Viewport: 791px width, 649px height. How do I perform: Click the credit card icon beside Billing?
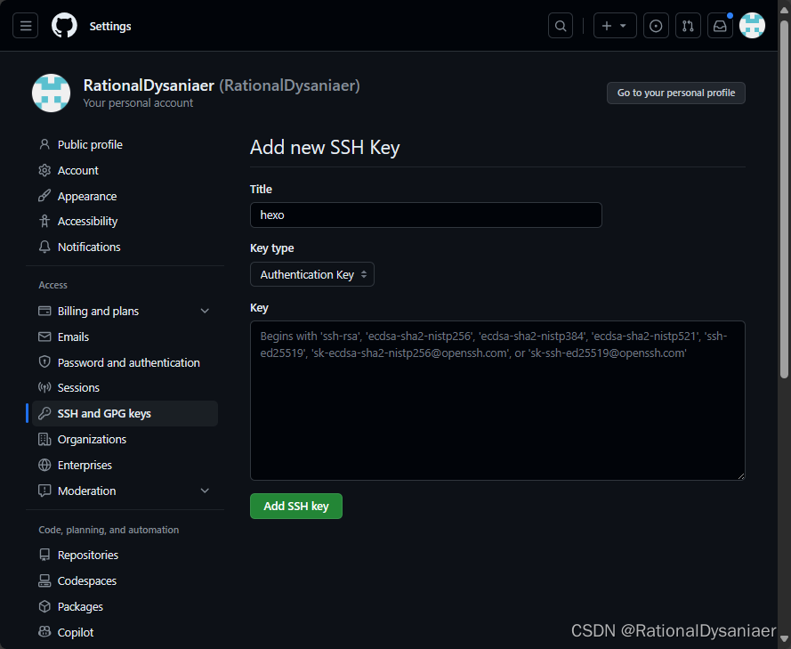(x=44, y=311)
